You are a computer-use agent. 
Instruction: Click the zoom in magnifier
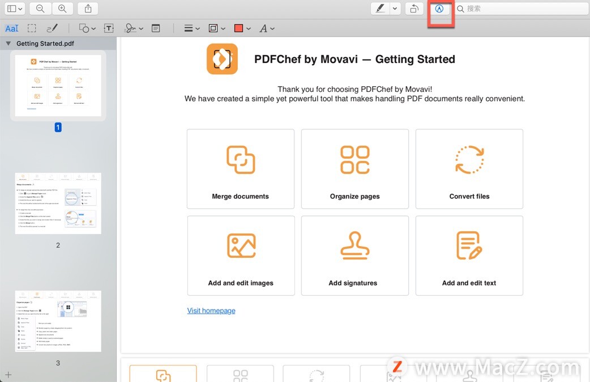point(62,9)
